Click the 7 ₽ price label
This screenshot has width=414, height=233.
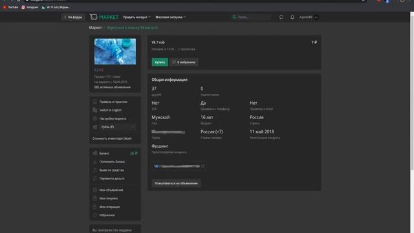pyautogui.click(x=314, y=42)
